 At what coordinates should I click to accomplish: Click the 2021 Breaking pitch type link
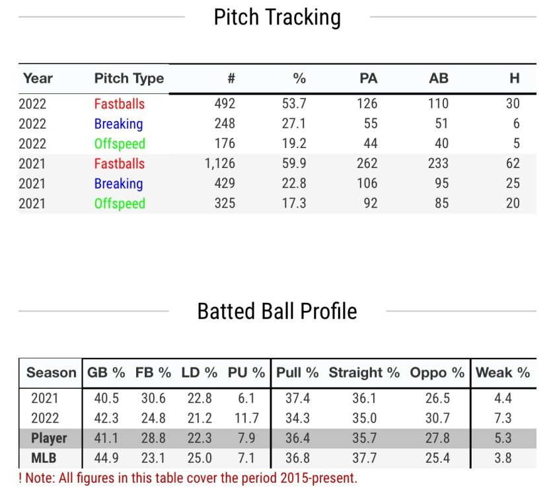[x=118, y=183]
